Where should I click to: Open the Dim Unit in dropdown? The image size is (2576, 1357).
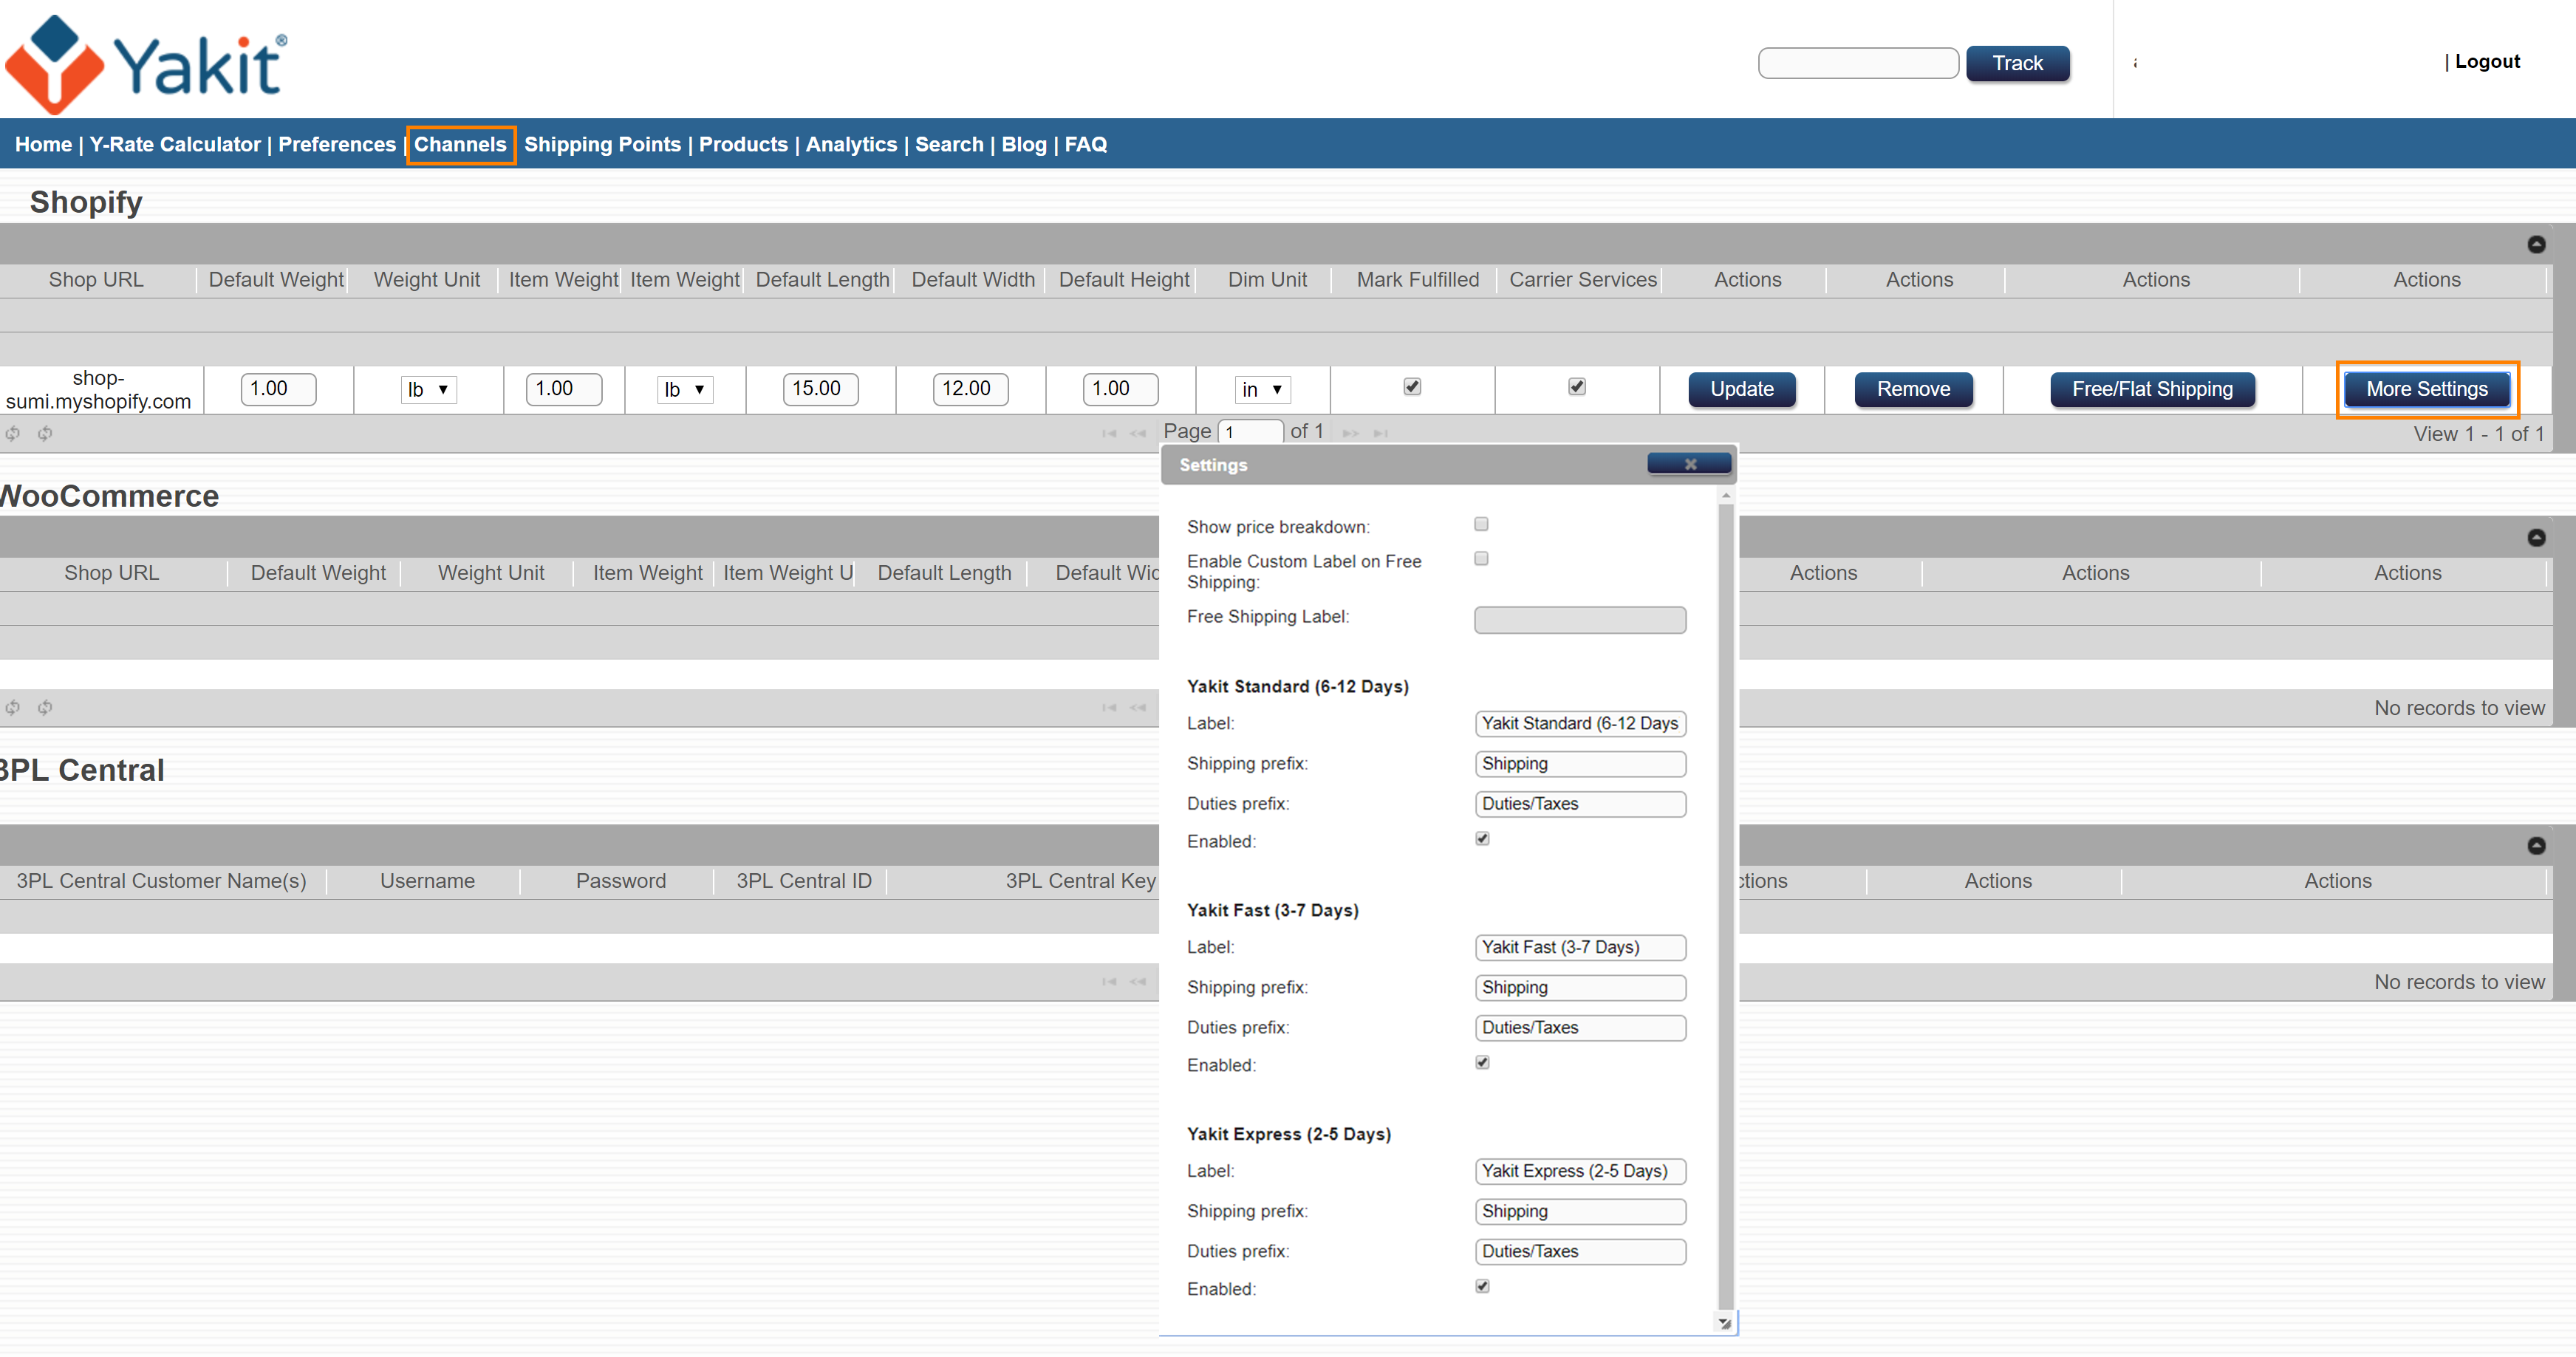[x=1262, y=390]
